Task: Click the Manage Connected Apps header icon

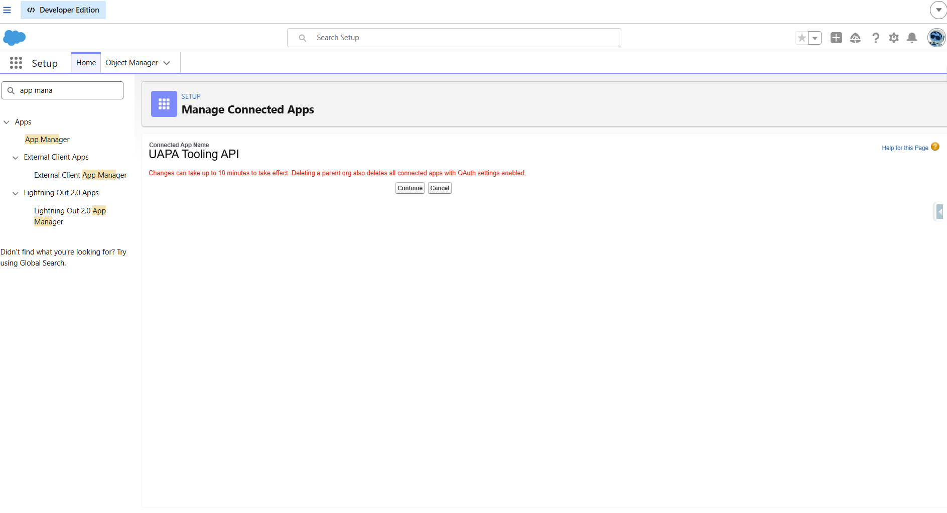Action: [x=164, y=104]
